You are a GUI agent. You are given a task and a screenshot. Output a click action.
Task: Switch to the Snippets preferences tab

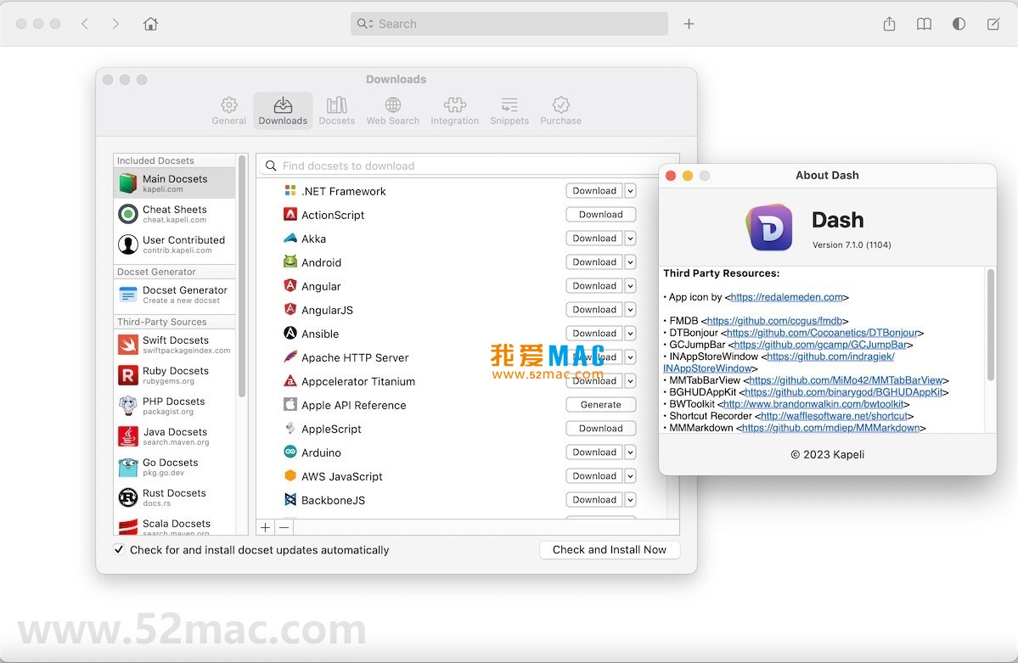tap(509, 110)
